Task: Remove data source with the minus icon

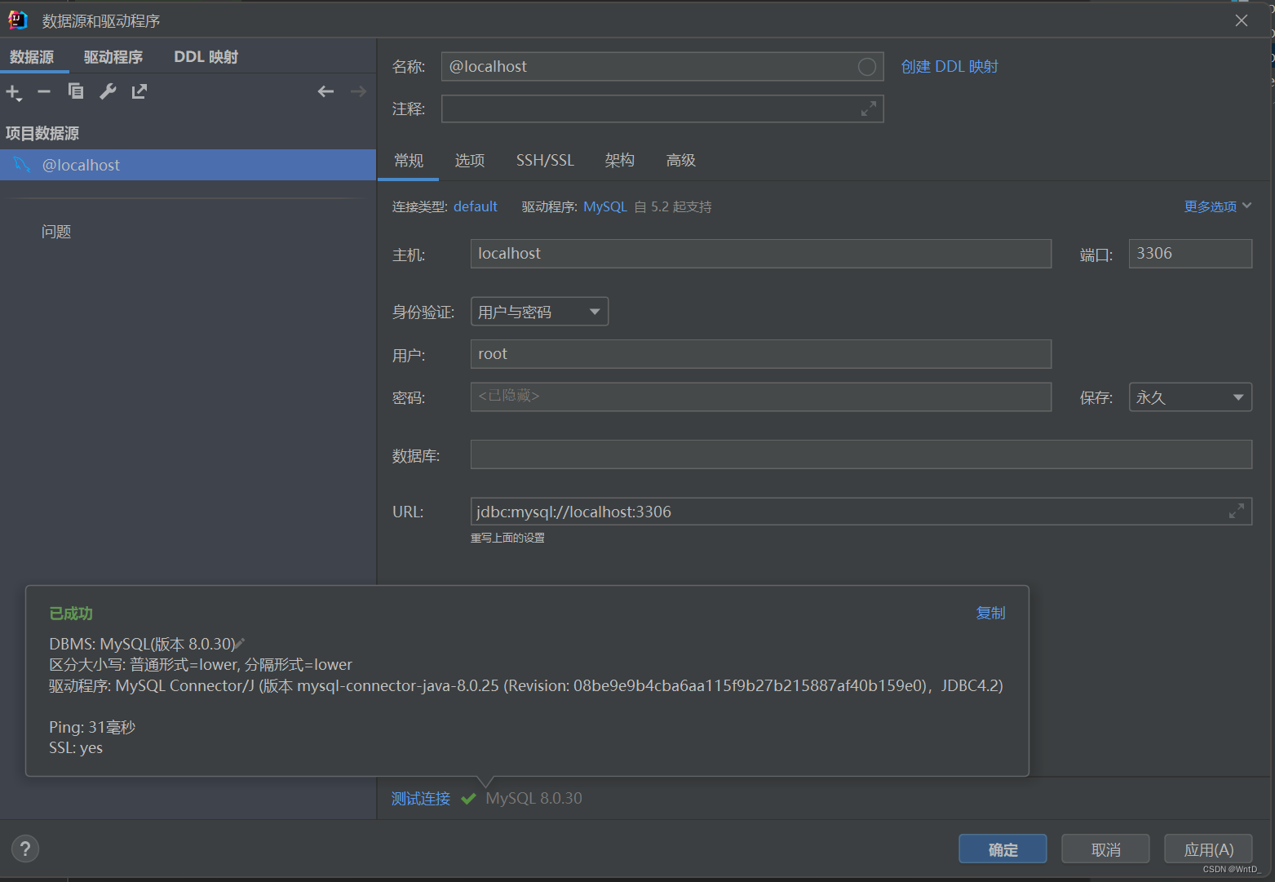Action: point(44,91)
